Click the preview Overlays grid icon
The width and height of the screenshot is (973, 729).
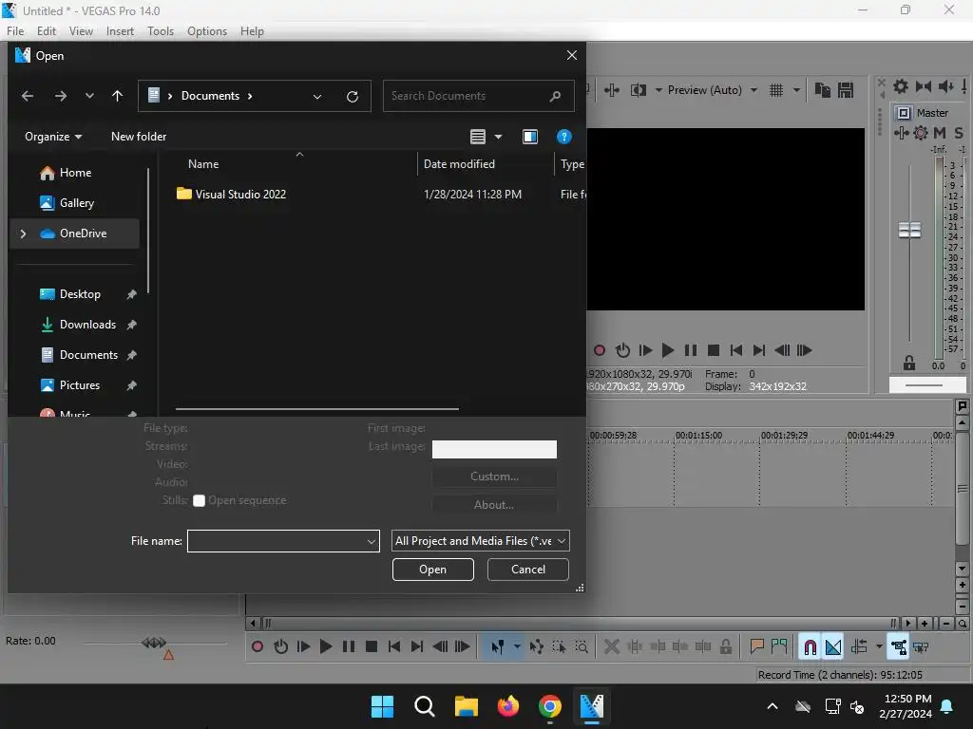coord(776,90)
